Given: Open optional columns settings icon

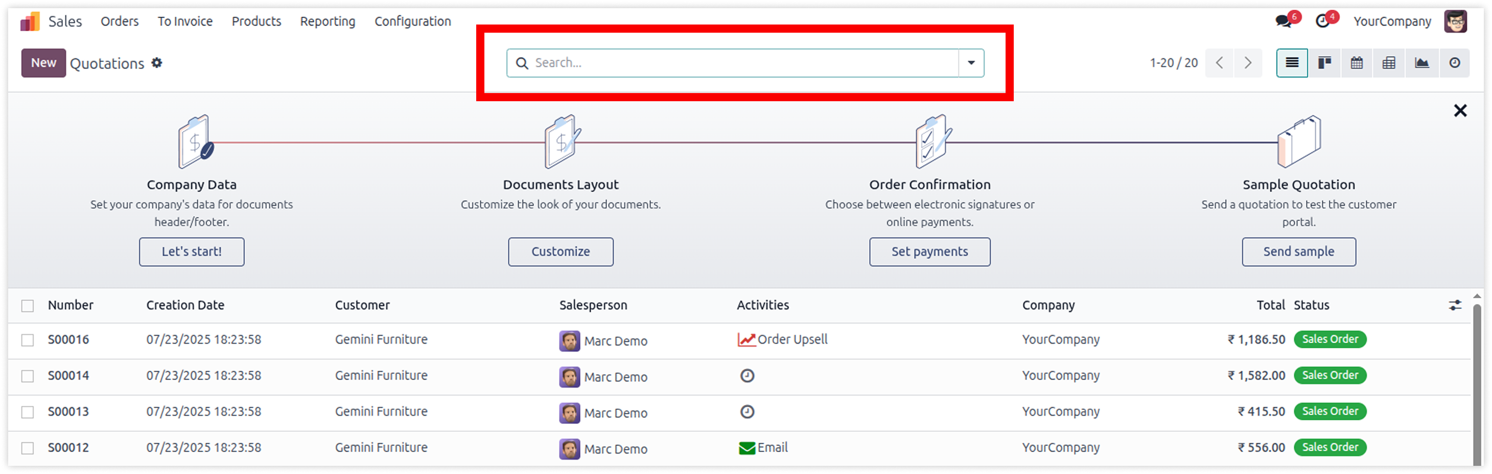Looking at the screenshot, I should pyautogui.click(x=1455, y=305).
